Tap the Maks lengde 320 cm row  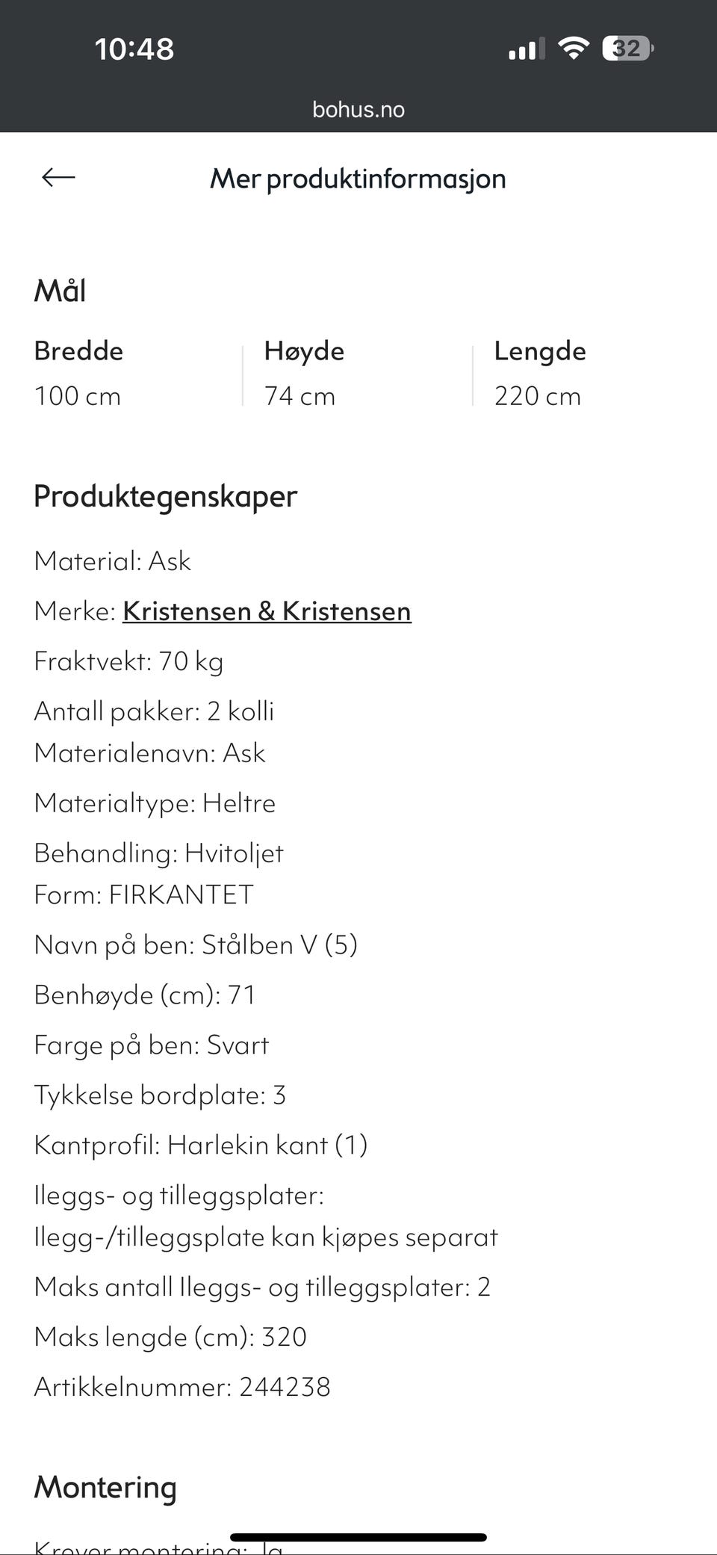(170, 1337)
